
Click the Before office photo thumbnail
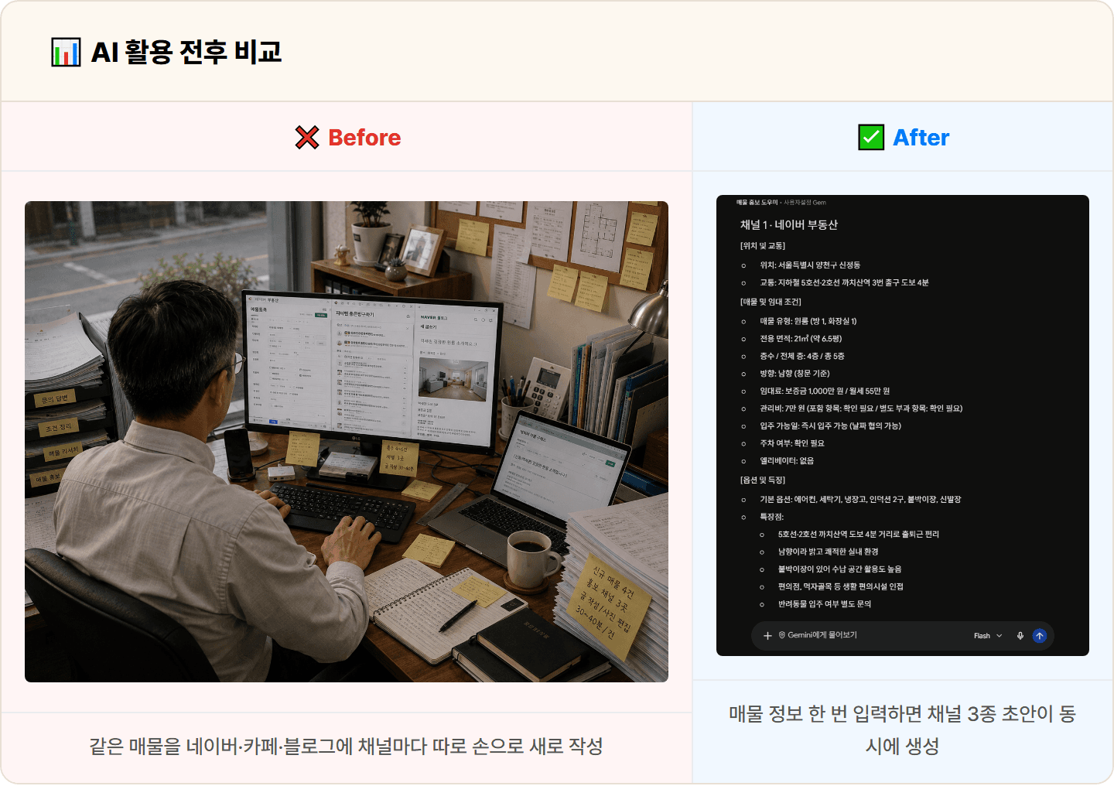tap(347, 442)
